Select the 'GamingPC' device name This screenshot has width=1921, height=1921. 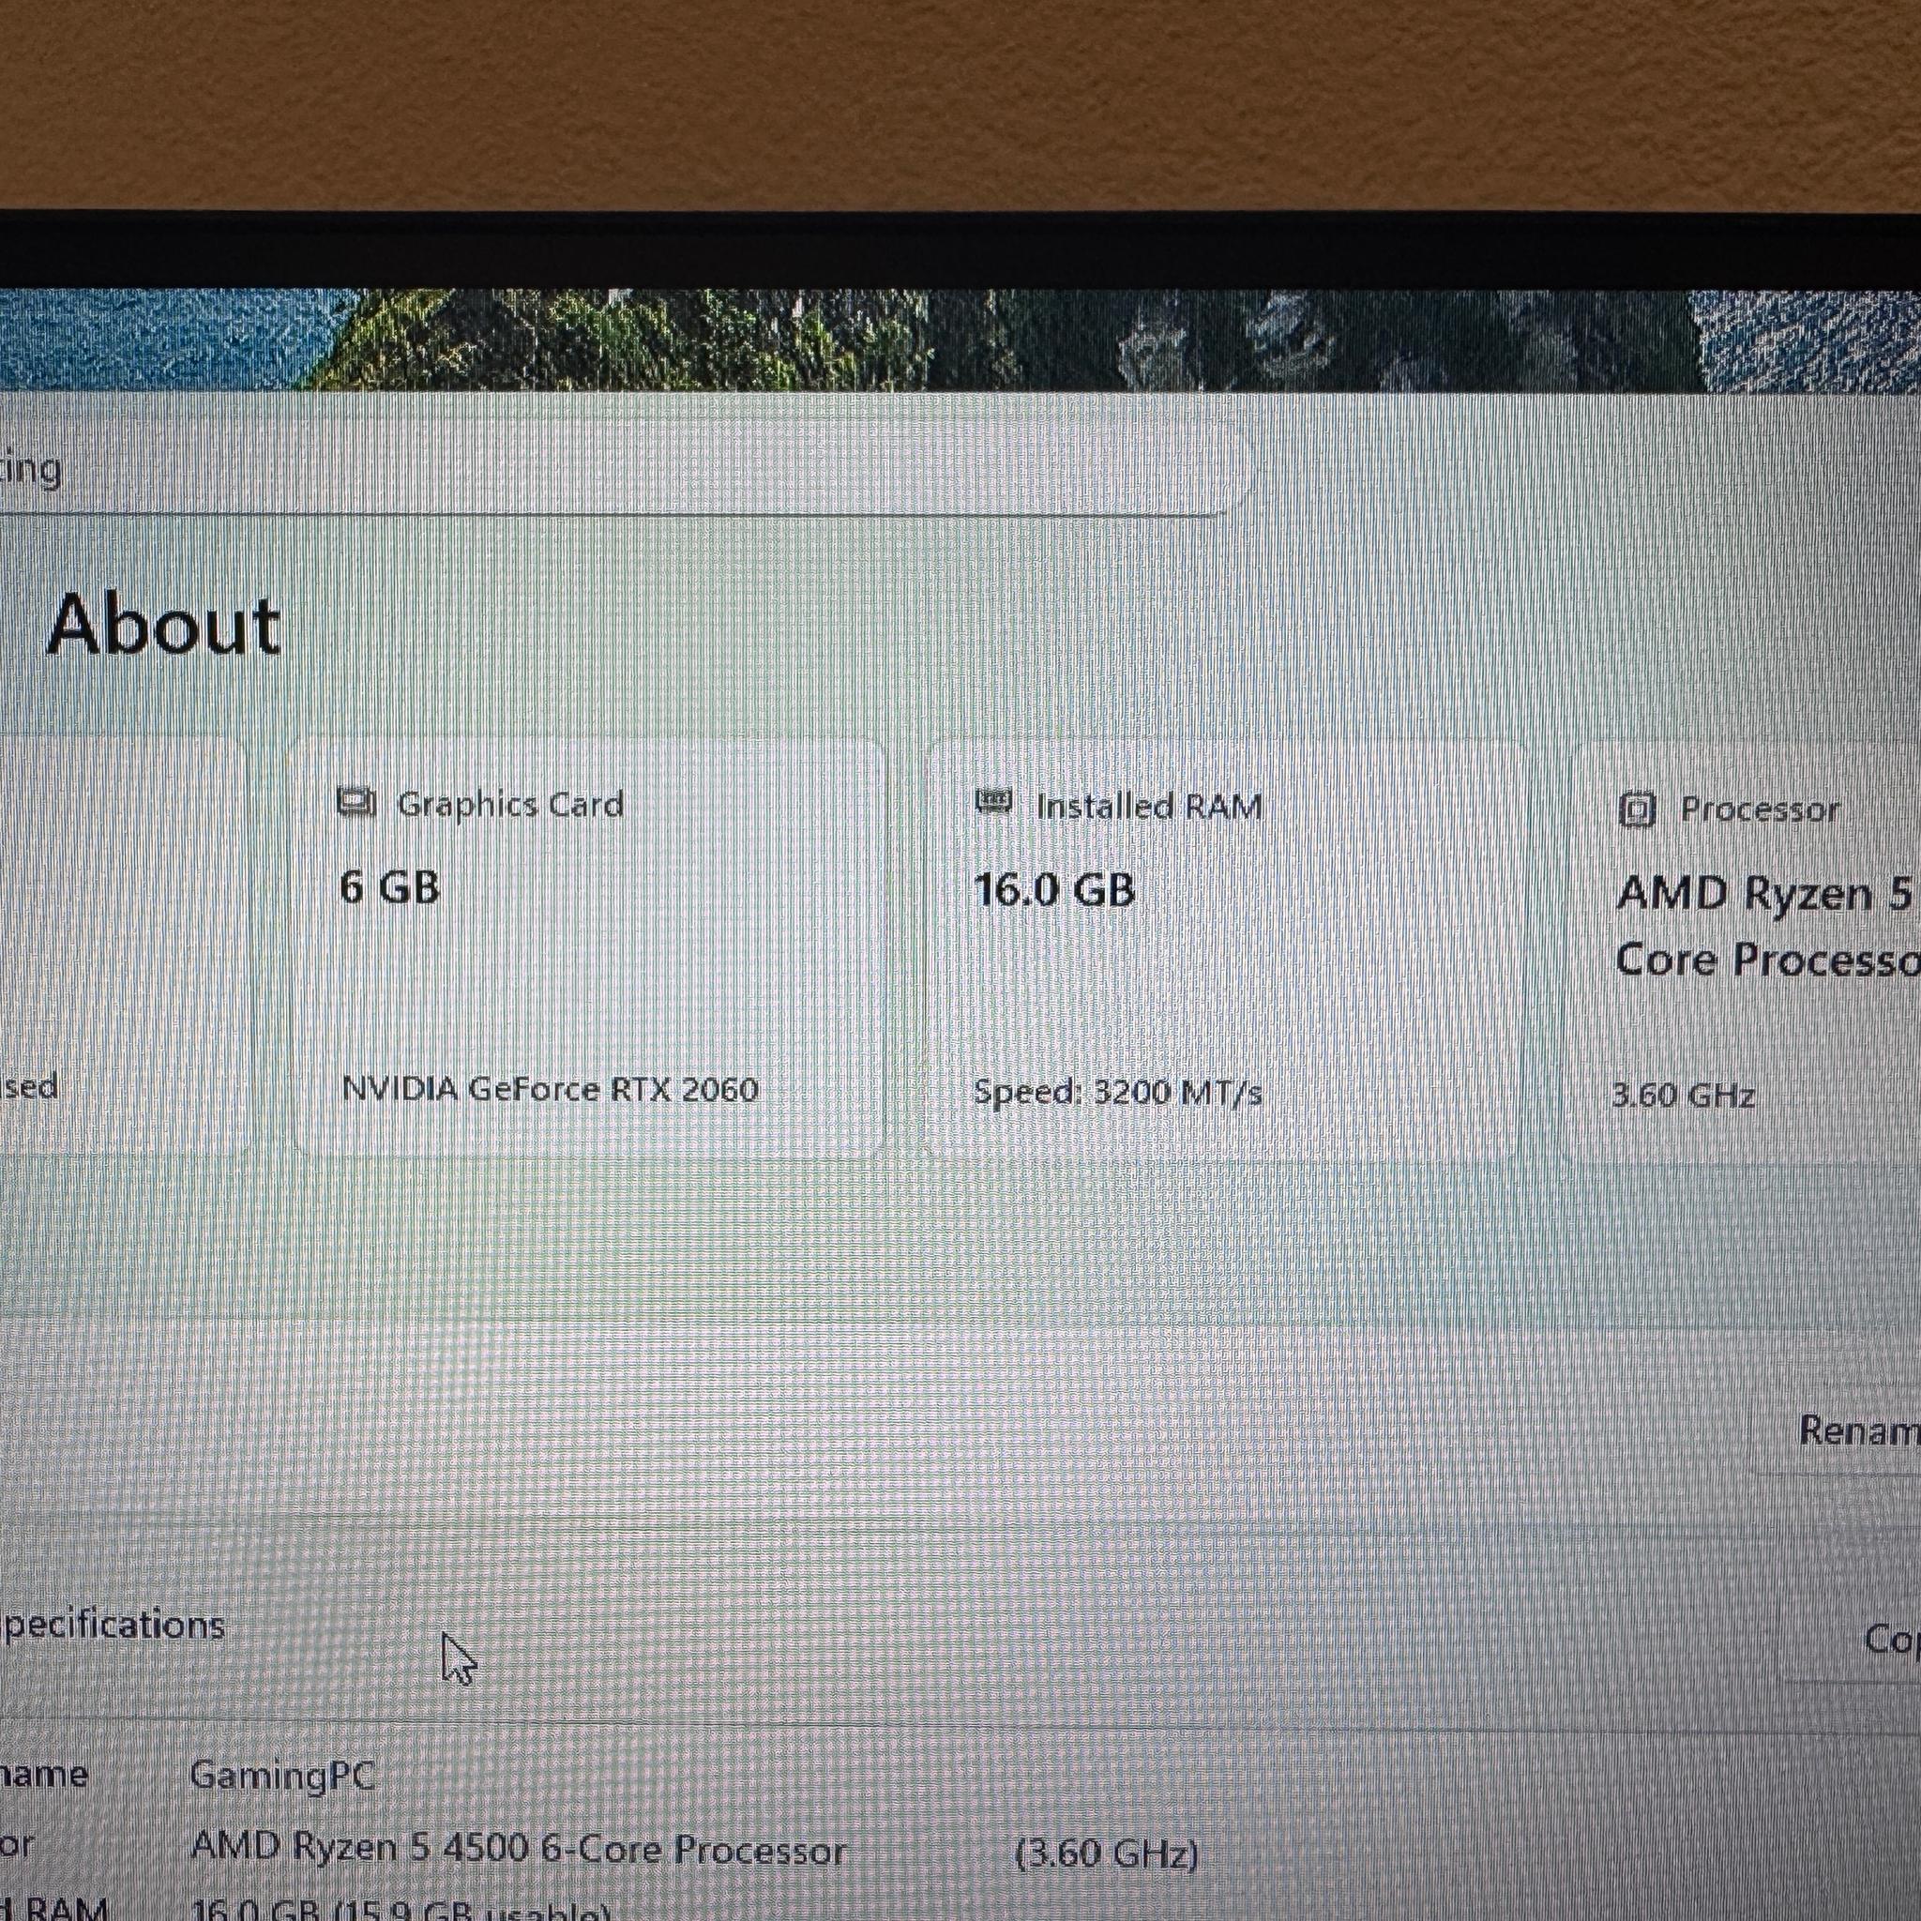click(x=281, y=1774)
